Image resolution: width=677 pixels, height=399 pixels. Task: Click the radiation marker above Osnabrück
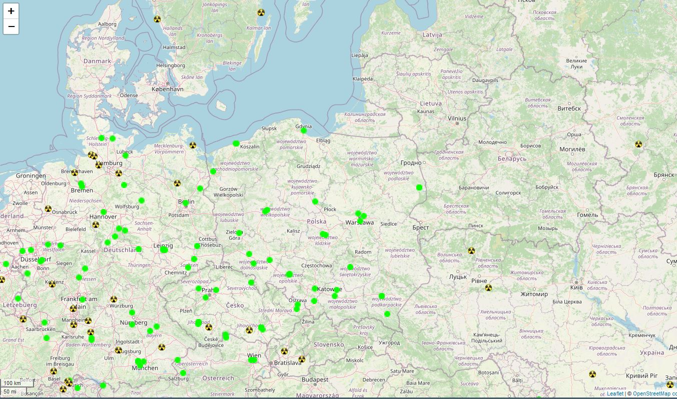(x=48, y=209)
